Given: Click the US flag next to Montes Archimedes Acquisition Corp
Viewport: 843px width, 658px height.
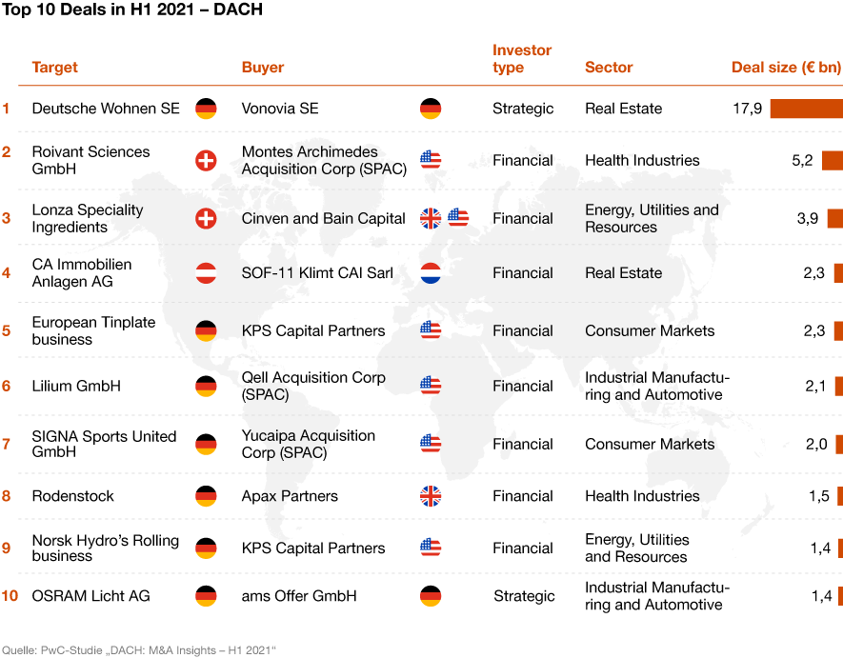Looking at the screenshot, I should click(x=431, y=160).
